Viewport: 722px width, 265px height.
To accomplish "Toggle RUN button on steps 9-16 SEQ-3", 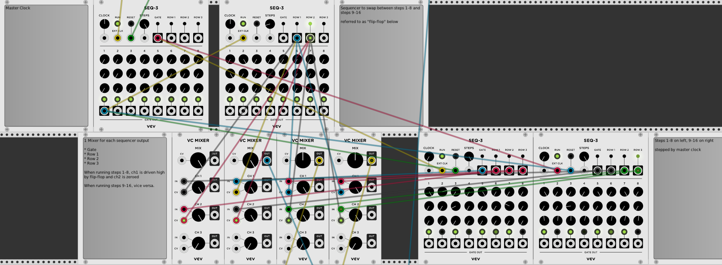I will click(557, 156).
